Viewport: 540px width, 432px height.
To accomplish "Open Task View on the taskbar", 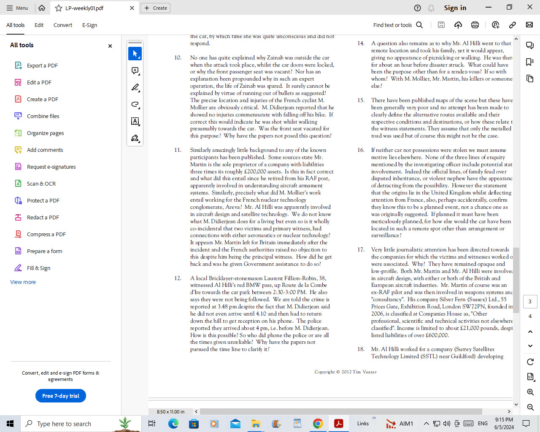I will tap(152, 424).
